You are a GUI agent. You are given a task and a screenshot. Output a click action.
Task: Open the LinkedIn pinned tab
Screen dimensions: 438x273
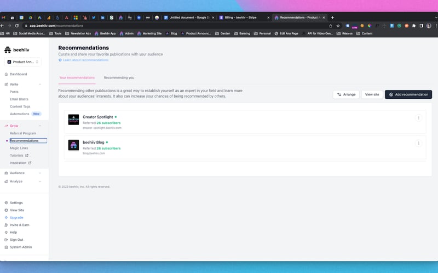tap(103, 17)
